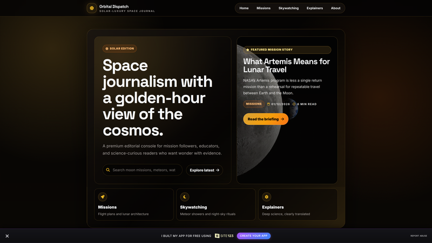
Task: Click the crescent moon icon on Skywatching card
Action: pos(185,197)
